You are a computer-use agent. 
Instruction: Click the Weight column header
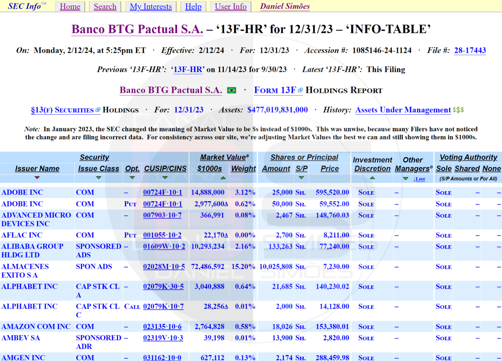tap(243, 169)
